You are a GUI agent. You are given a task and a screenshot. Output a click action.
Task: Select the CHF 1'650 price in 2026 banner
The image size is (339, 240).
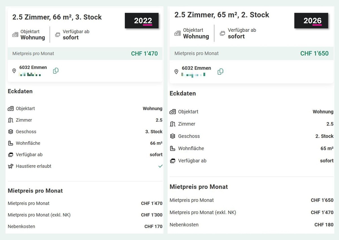(x=314, y=54)
